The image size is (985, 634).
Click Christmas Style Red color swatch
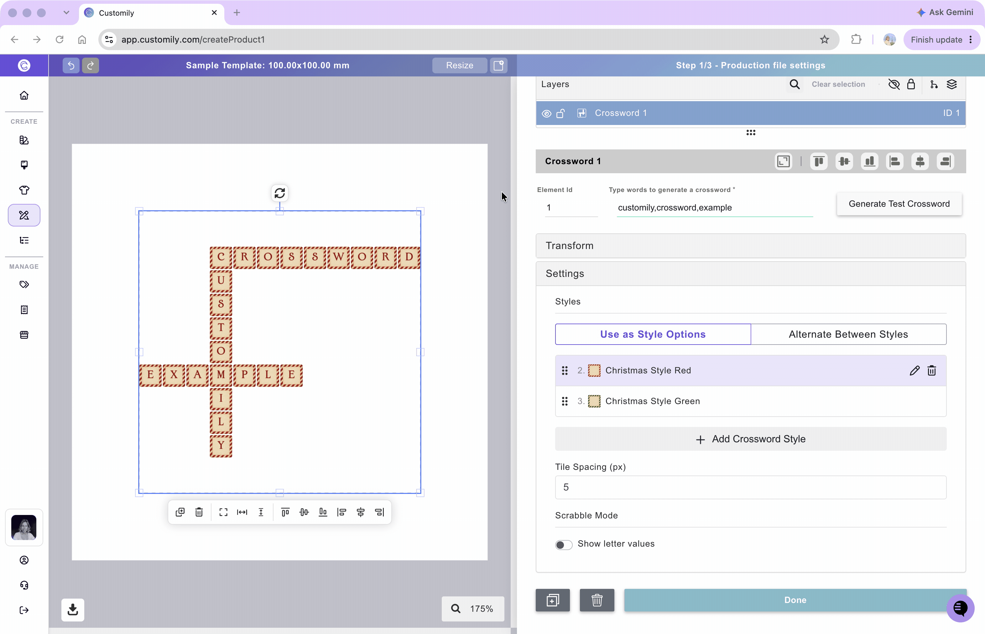(x=594, y=371)
